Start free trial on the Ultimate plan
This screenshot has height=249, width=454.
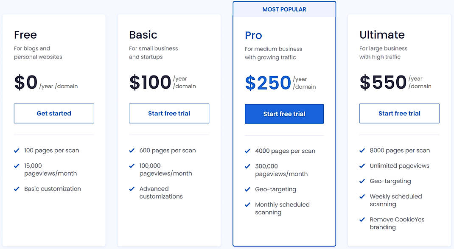[399, 113]
